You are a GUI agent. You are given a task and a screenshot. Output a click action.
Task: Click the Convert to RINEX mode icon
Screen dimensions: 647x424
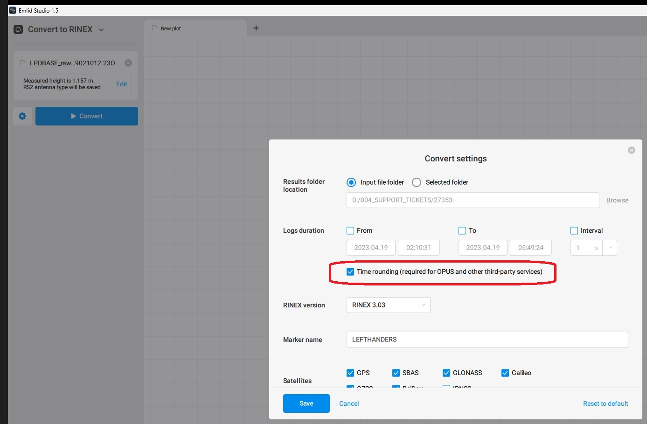click(x=18, y=29)
